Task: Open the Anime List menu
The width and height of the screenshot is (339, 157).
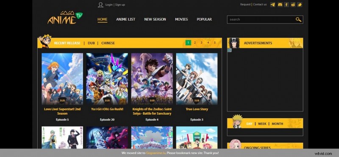Action: click(125, 19)
